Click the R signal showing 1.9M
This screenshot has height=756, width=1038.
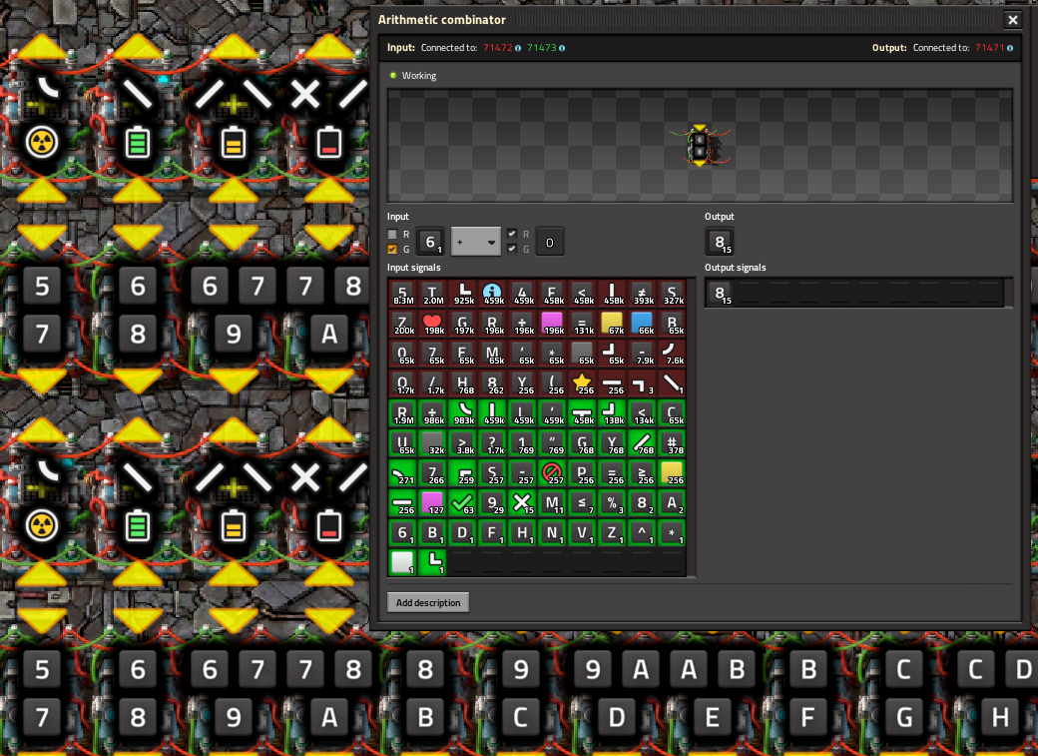point(402,413)
